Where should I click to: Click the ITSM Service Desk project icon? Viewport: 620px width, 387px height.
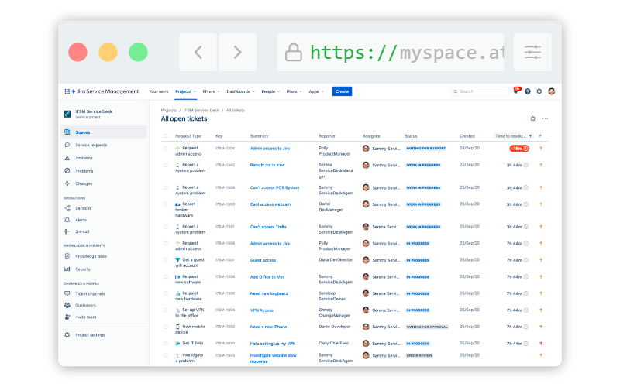coord(67,114)
